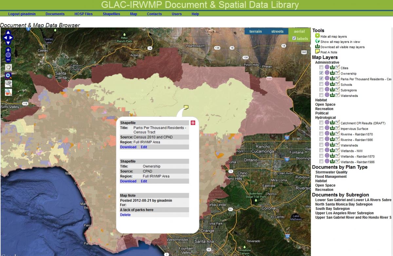Screen dimensions: 393x256
Task: Expand South Bay Subregion documents
Action: click(x=332, y=209)
